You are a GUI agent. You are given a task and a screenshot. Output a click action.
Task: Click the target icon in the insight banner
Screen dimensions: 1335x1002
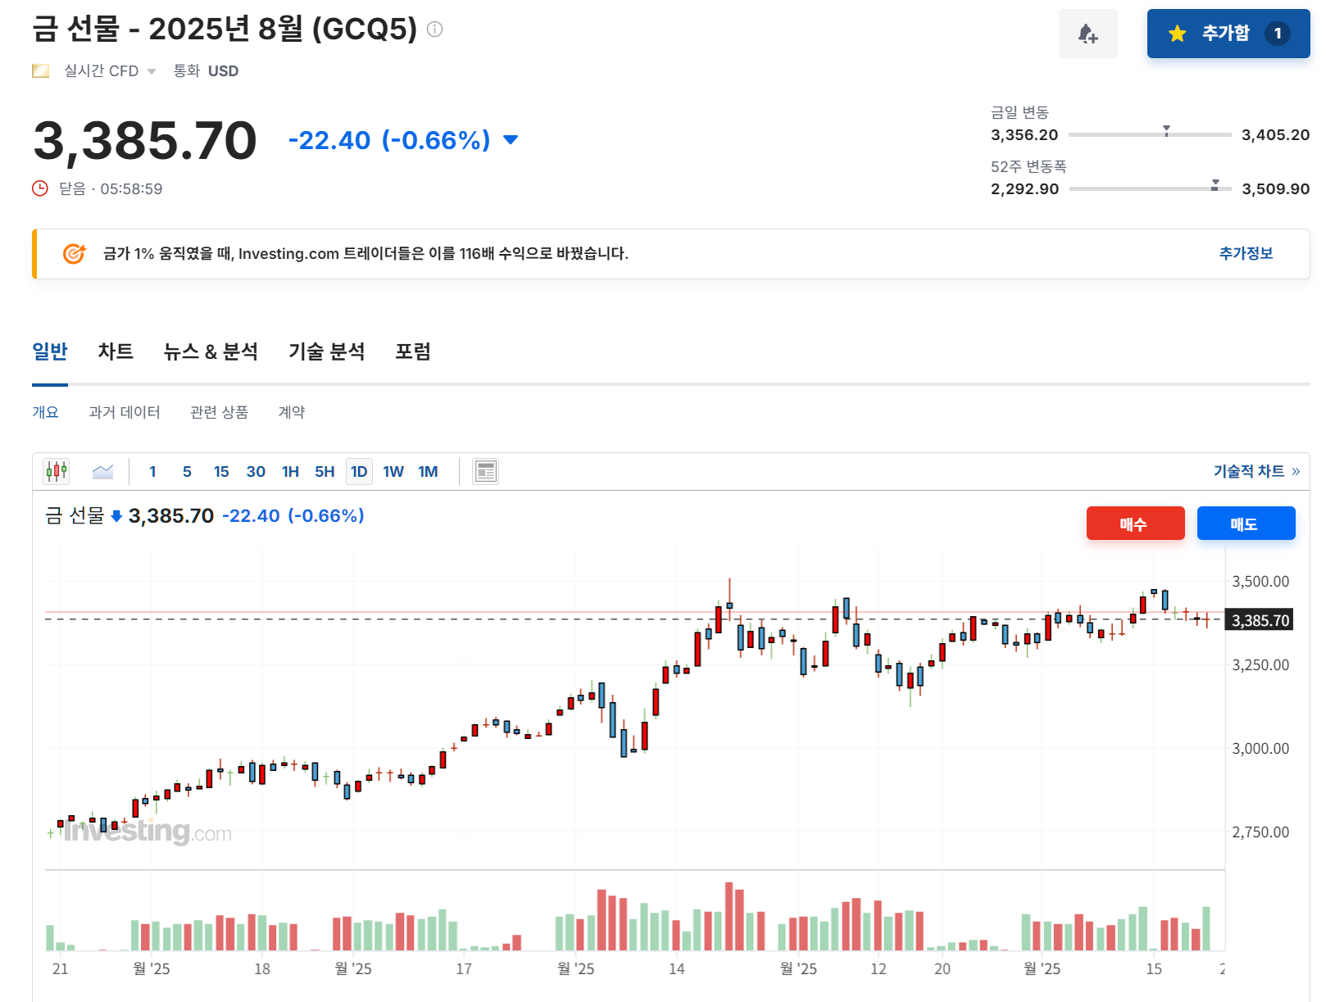pyautogui.click(x=75, y=253)
